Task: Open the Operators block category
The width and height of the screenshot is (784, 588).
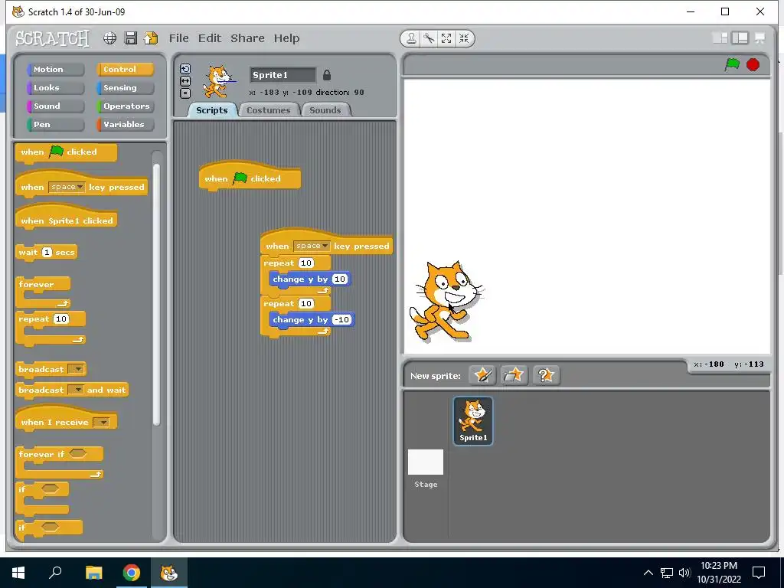Action: pos(125,106)
